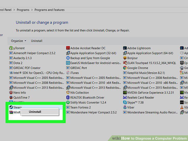This screenshot has height=141, width=188.
Task: Select the Nero Info icon
Action: 11,92
